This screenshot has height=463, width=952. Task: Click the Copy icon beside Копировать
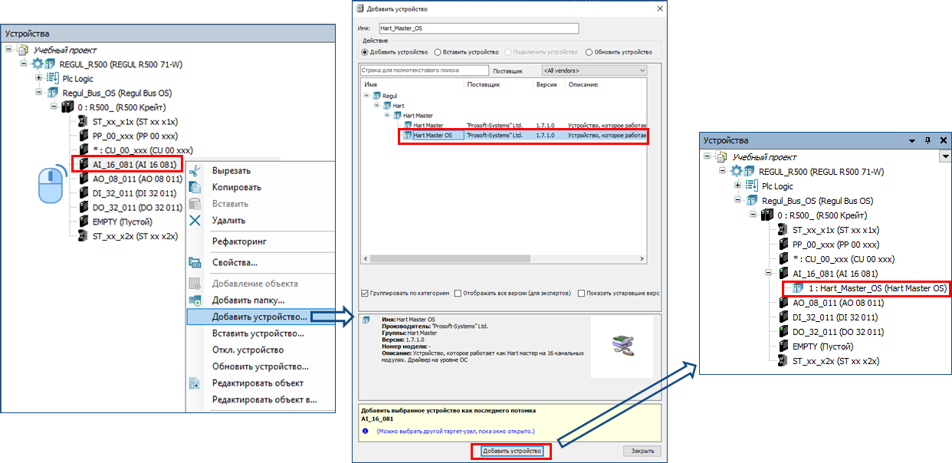(195, 187)
